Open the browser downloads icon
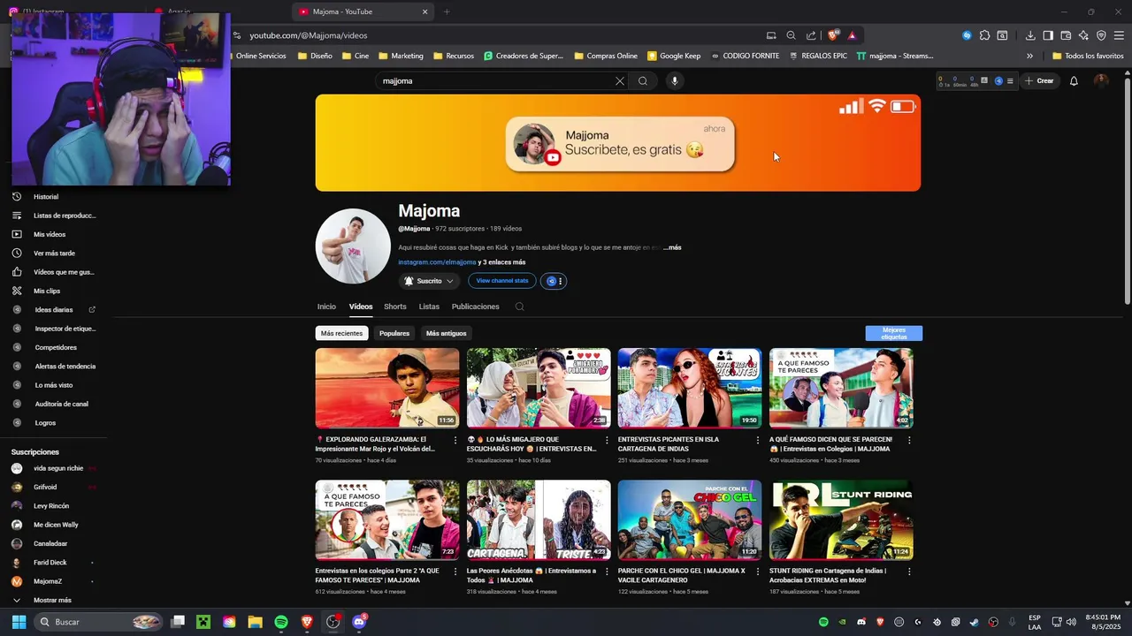The image size is (1132, 636). tap(1030, 35)
